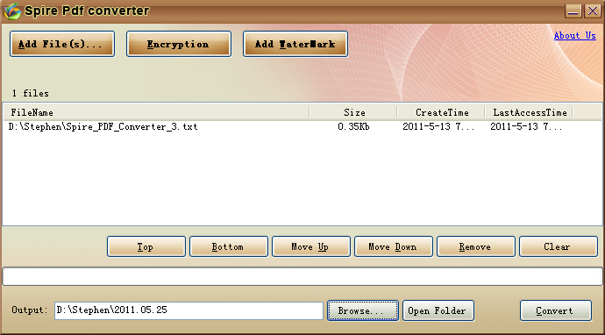The image size is (605, 335).
Task: Click the '1 files' count label
Action: tap(30, 94)
